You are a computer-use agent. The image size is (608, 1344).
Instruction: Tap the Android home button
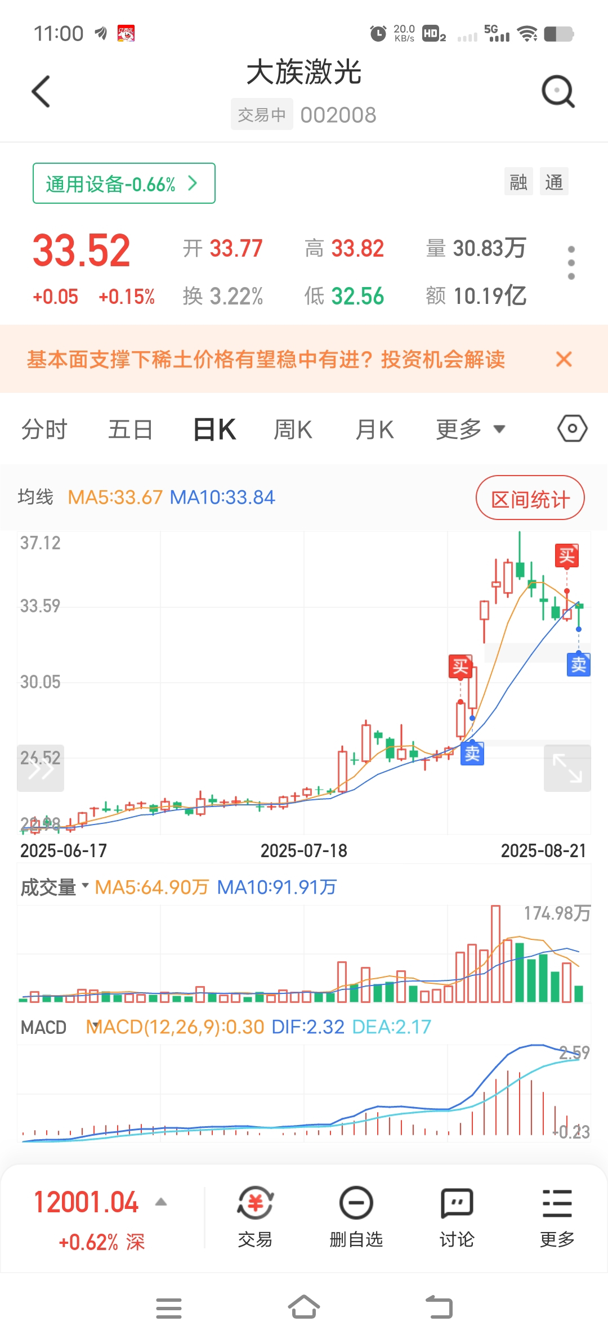[304, 1307]
